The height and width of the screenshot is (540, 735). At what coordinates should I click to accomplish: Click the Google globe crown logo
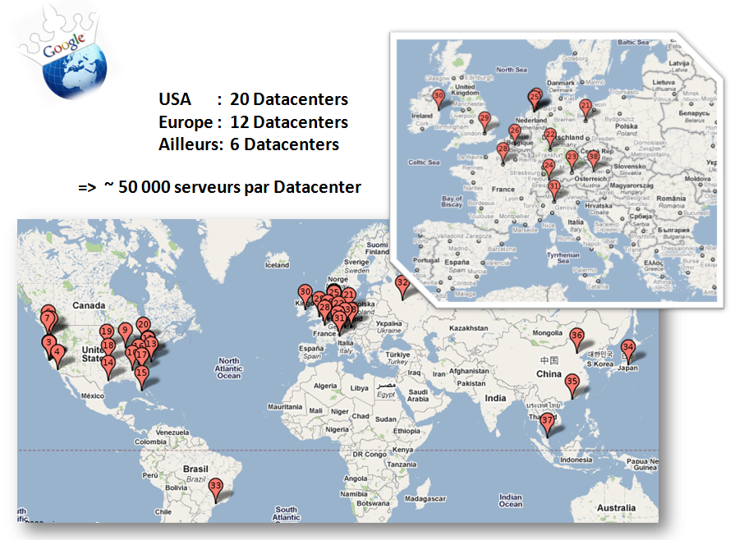point(64,55)
